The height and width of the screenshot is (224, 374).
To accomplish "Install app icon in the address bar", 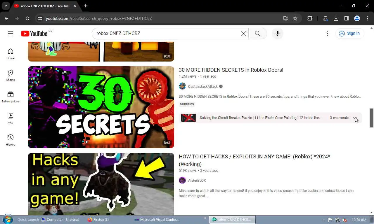I will (285, 18).
